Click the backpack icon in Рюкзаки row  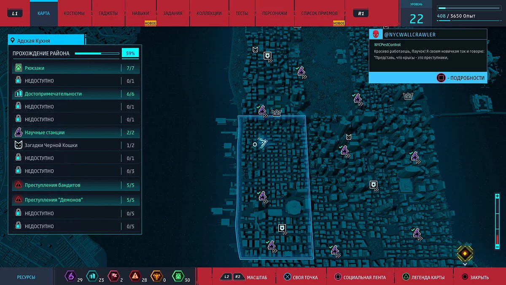click(19, 68)
